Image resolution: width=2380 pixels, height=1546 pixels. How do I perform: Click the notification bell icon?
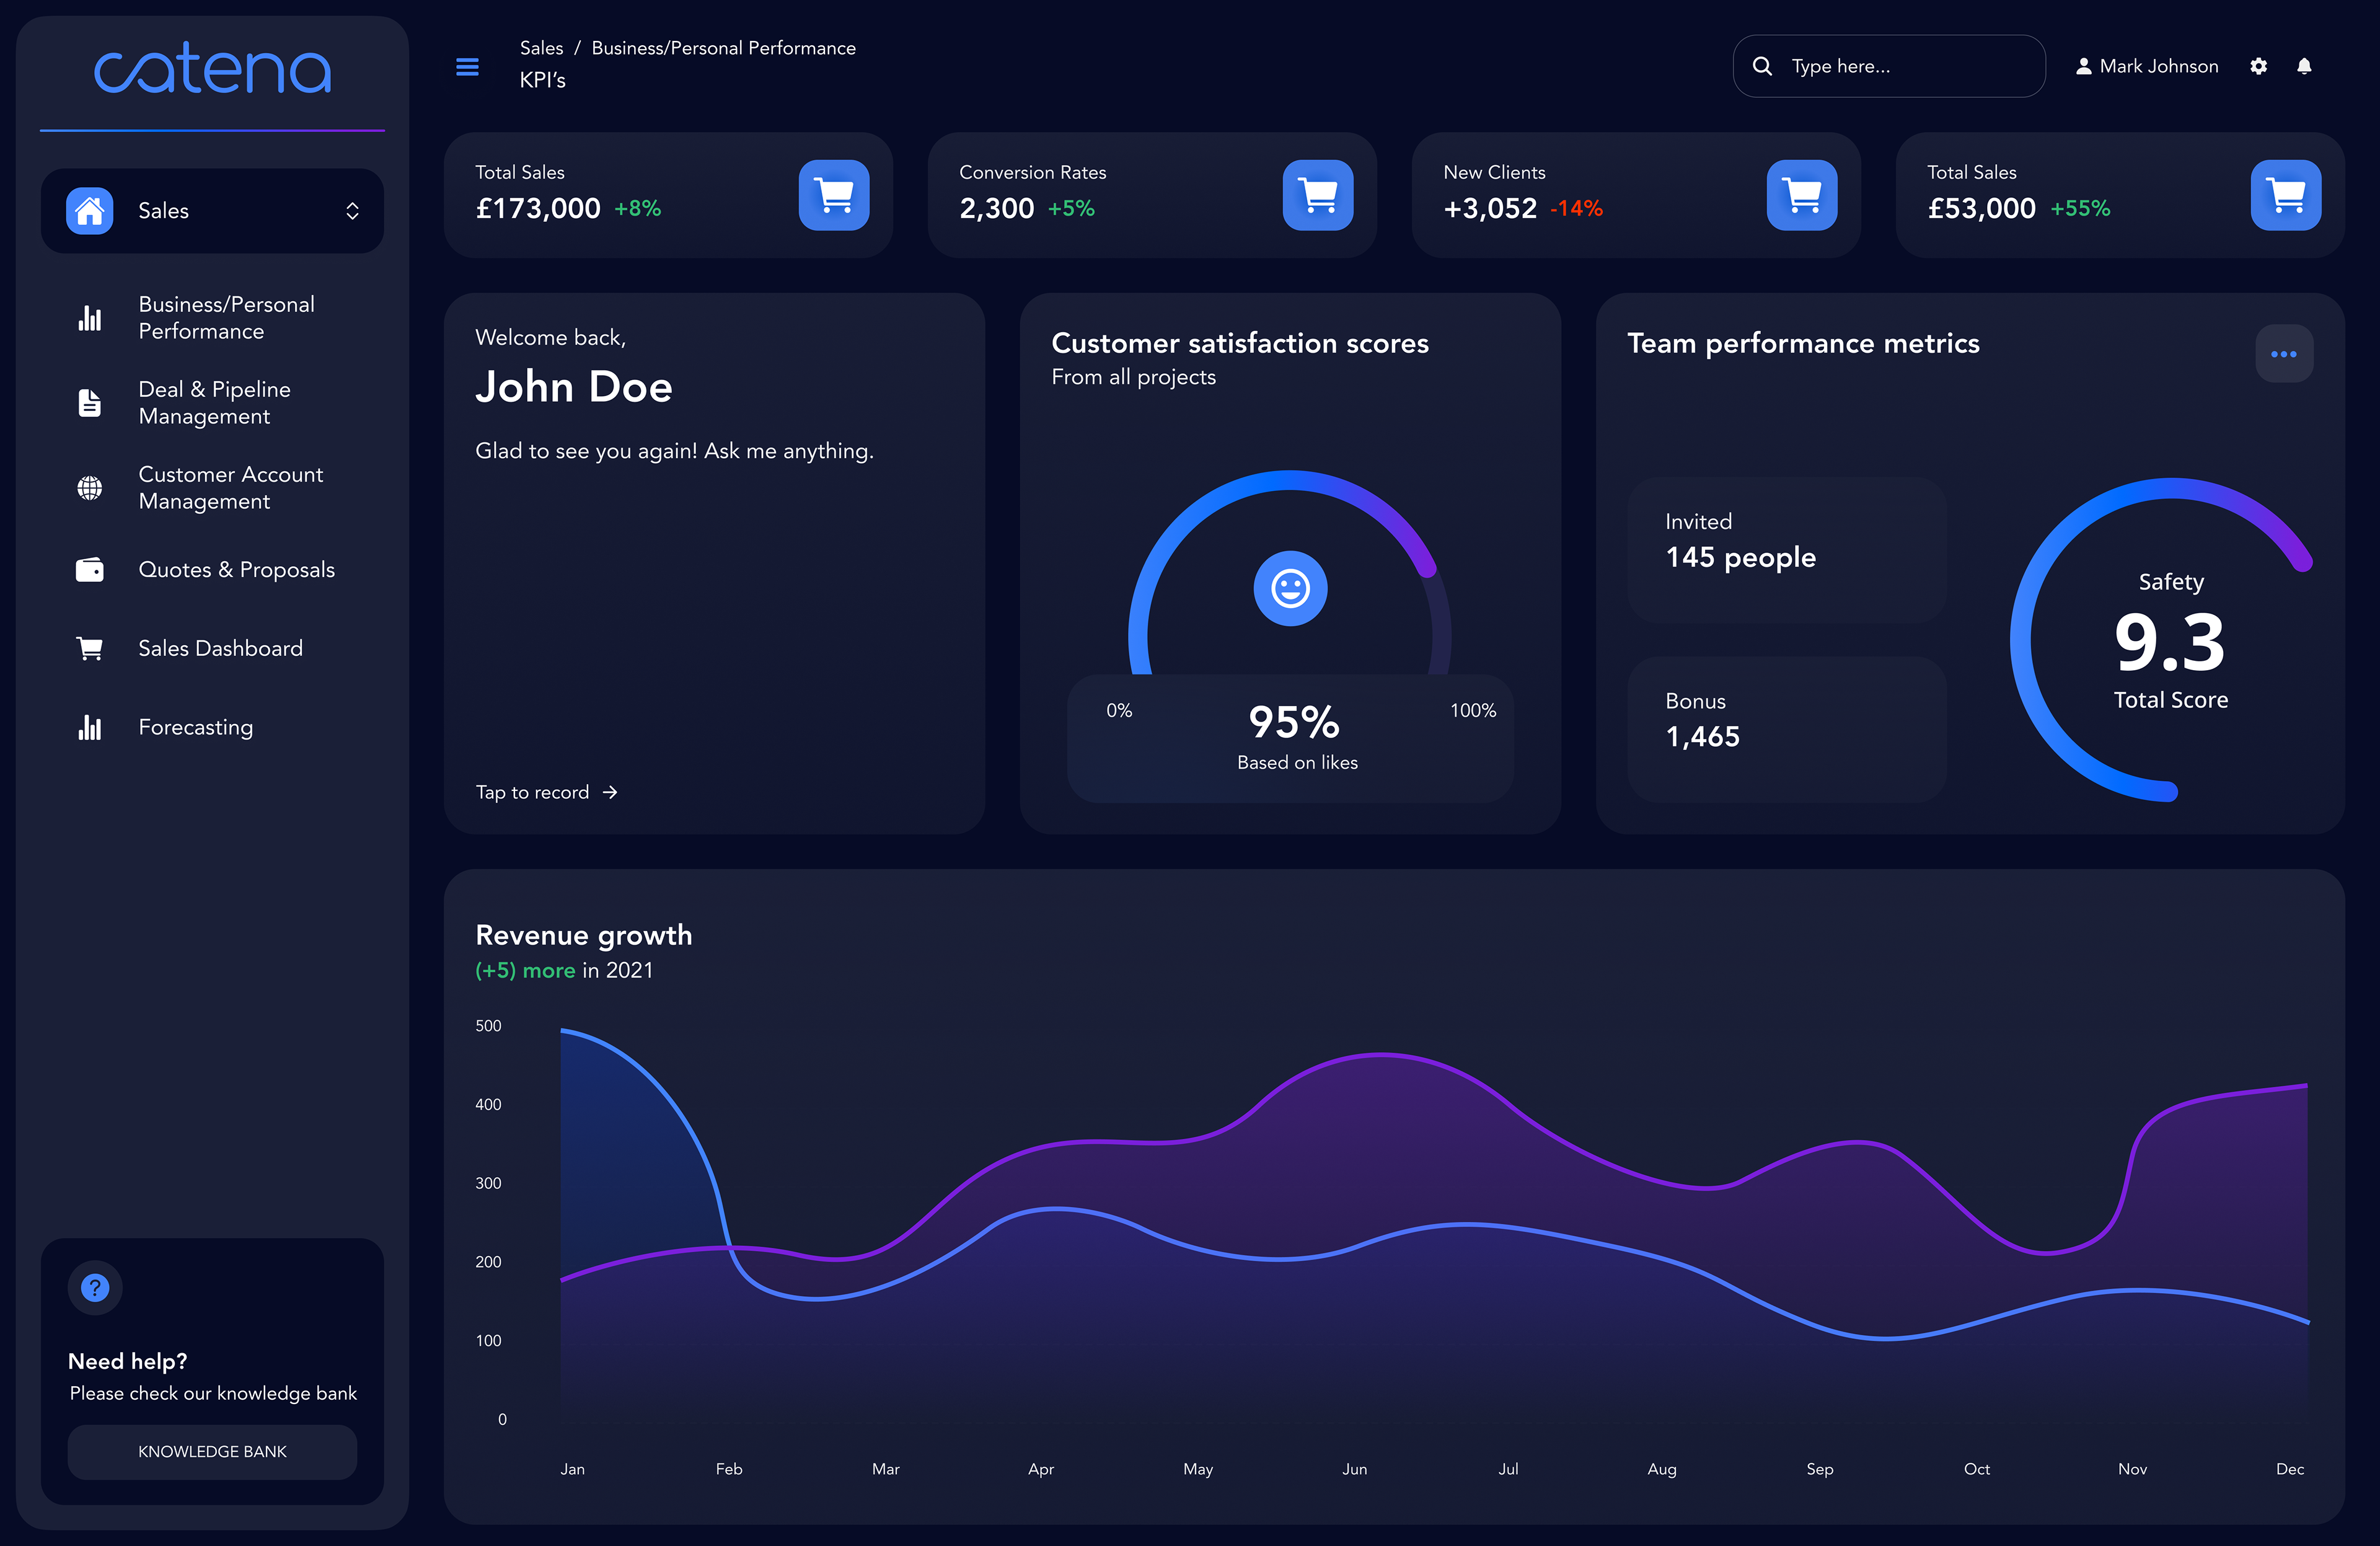[x=2304, y=66]
